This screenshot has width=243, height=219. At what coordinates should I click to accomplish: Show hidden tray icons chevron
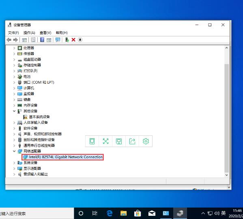(203, 213)
